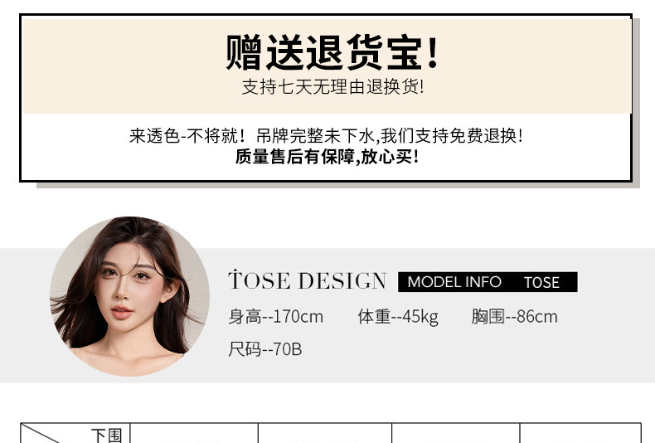655x443 pixels.
Task: Select the 支持七天无理由退换货 subtitle
Action: 333,87
